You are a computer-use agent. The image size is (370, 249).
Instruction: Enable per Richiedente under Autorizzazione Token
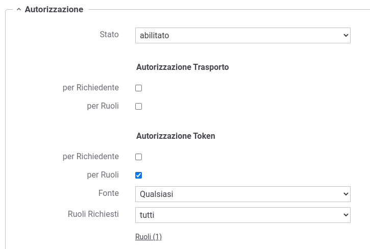[138, 157]
